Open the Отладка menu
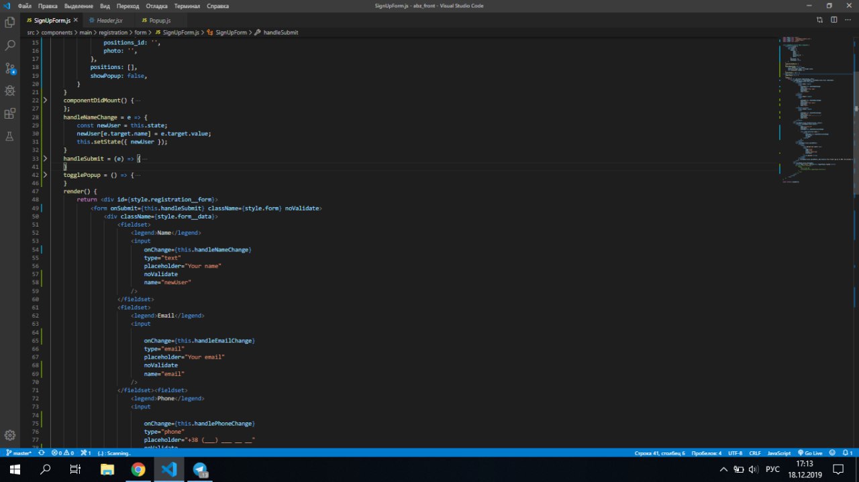859x482 pixels. (x=157, y=5)
